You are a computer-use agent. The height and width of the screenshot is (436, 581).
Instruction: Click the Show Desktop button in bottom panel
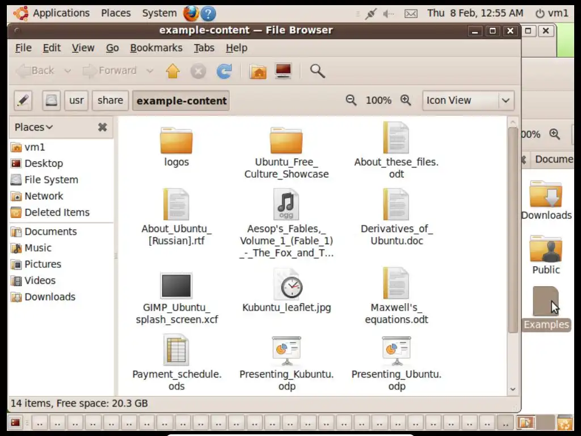pos(15,422)
